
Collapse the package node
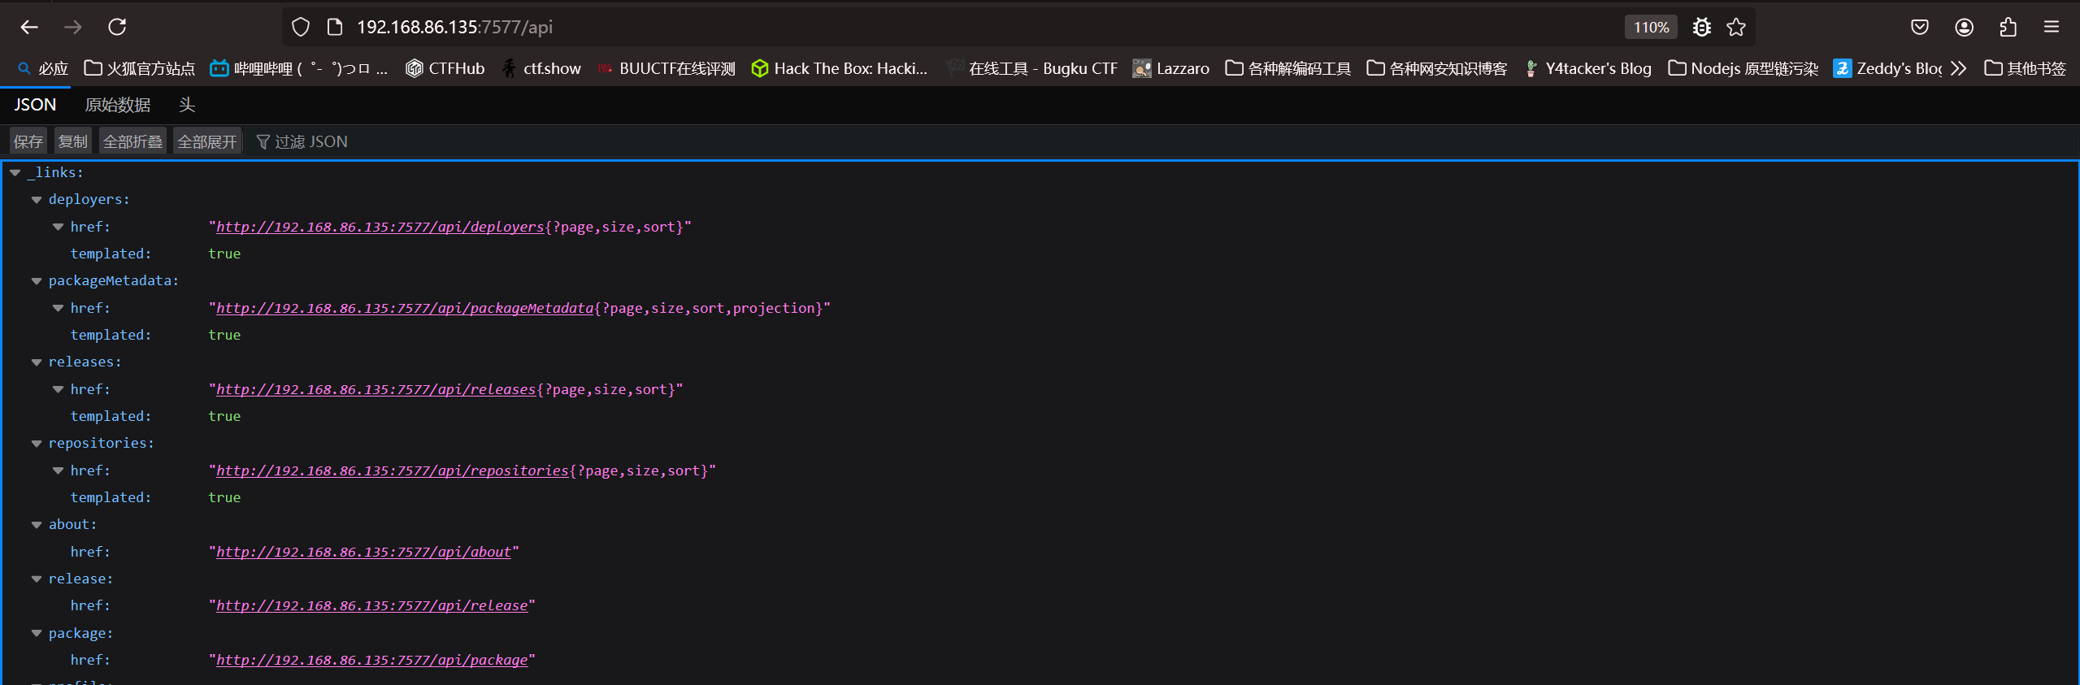point(37,633)
